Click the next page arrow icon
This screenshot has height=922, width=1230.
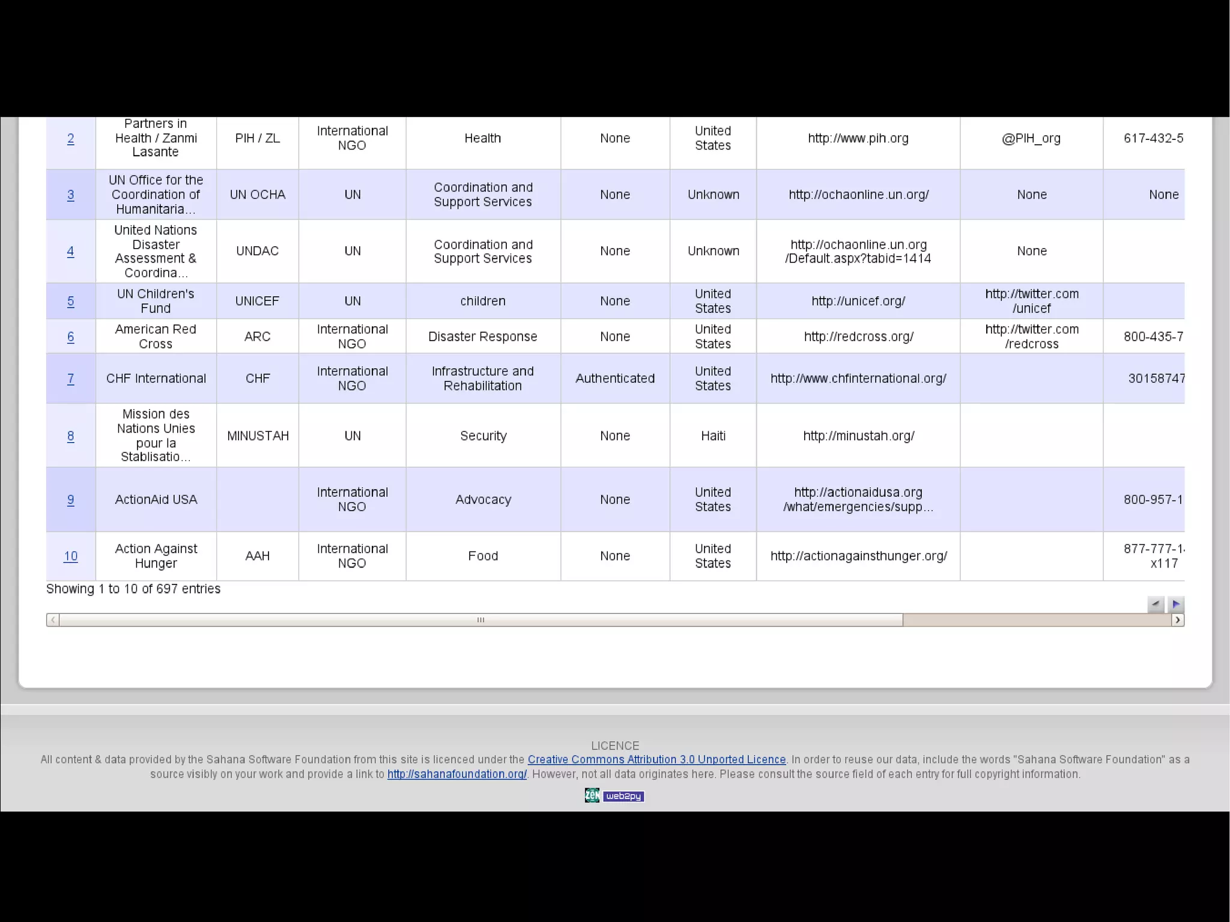[x=1176, y=604]
